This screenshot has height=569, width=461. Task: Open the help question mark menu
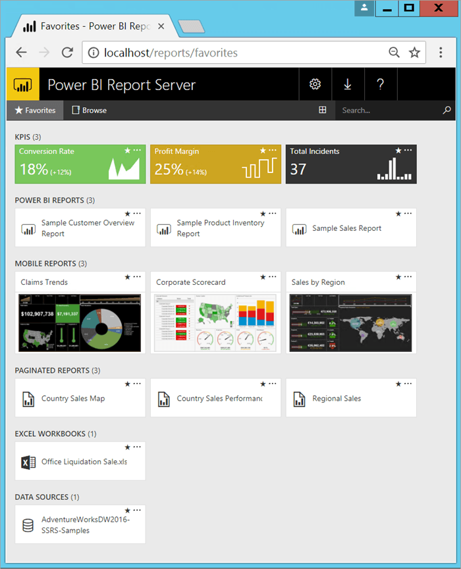(381, 84)
